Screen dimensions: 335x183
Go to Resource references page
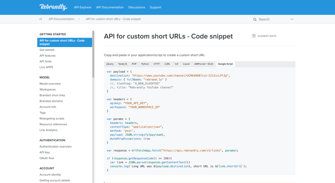(53, 124)
